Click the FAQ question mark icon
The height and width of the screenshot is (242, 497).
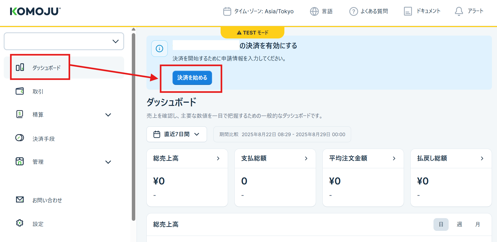point(353,11)
